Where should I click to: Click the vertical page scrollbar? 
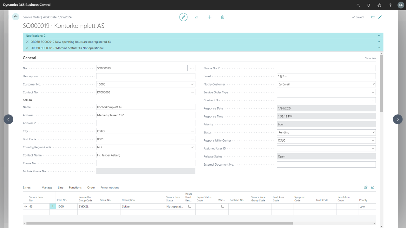(x=382, y=83)
